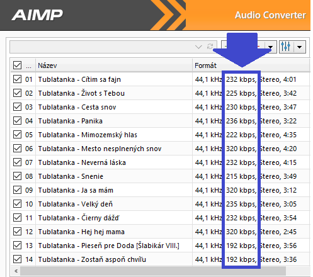The width and height of the screenshot is (313, 277).
Task: Sort by the Formát column header
Action: click(251, 65)
